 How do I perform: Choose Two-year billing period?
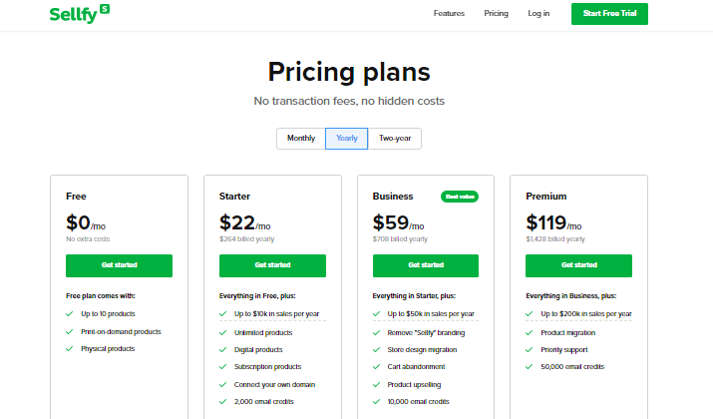coord(395,139)
